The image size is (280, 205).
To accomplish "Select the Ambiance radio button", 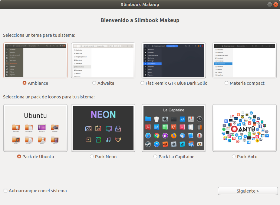I will coord(25,83).
